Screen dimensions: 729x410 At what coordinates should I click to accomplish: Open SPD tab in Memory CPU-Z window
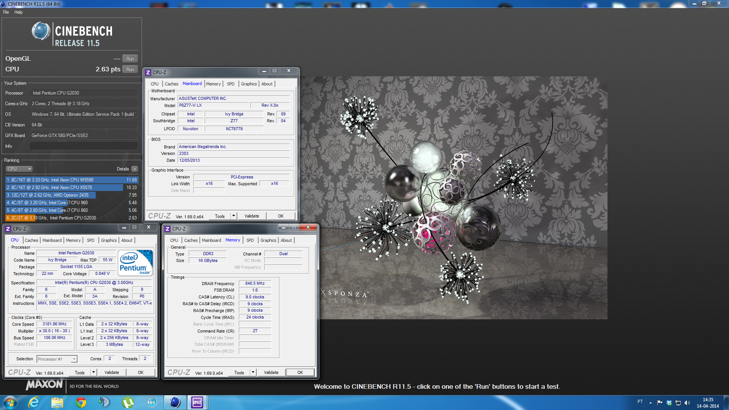[x=250, y=240]
